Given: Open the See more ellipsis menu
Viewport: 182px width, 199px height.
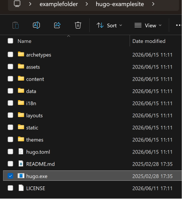Looking at the screenshot, I should pyautogui.click(x=179, y=25).
